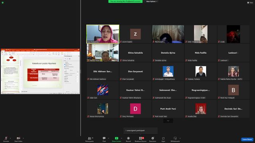Screen dimensions: 255x143
Task: Click the blue Leave Room button
Action: pos(247,139)
